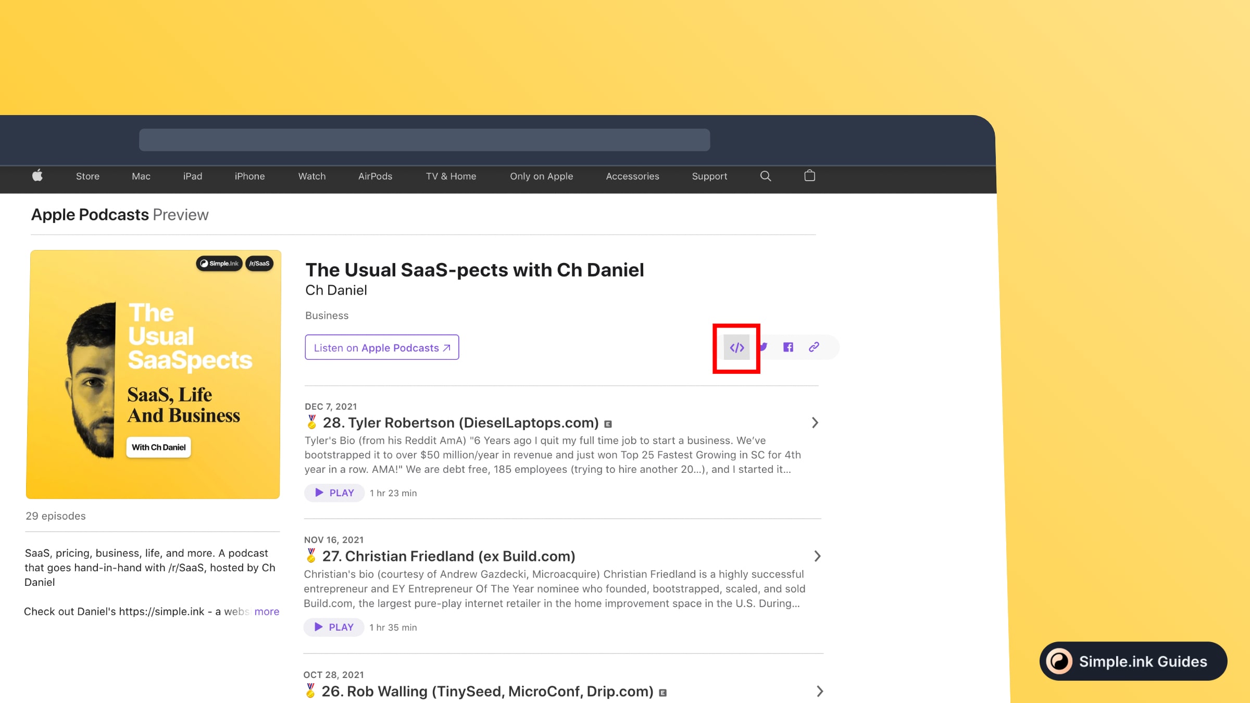Screen dimensions: 1250x703
Task: Expand episode 28 Tyler Robertson chevron
Action: [x=815, y=423]
